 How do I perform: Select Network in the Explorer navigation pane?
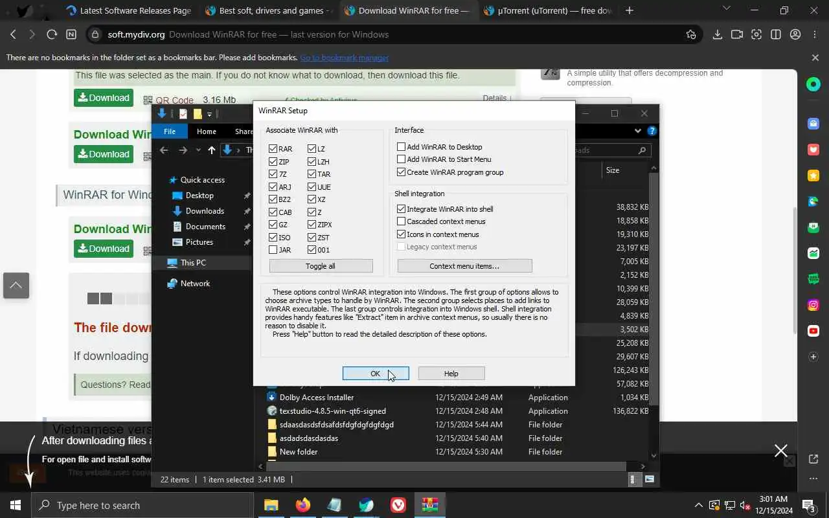point(195,284)
